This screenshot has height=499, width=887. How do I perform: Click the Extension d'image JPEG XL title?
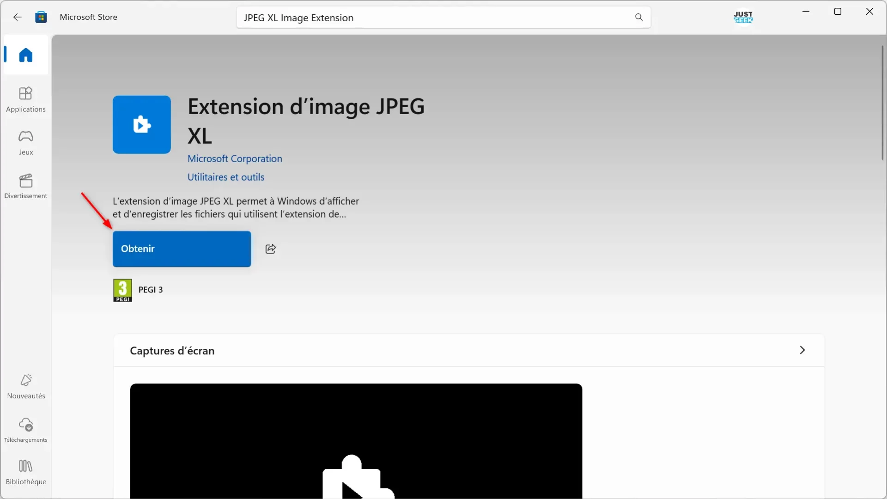pyautogui.click(x=306, y=121)
